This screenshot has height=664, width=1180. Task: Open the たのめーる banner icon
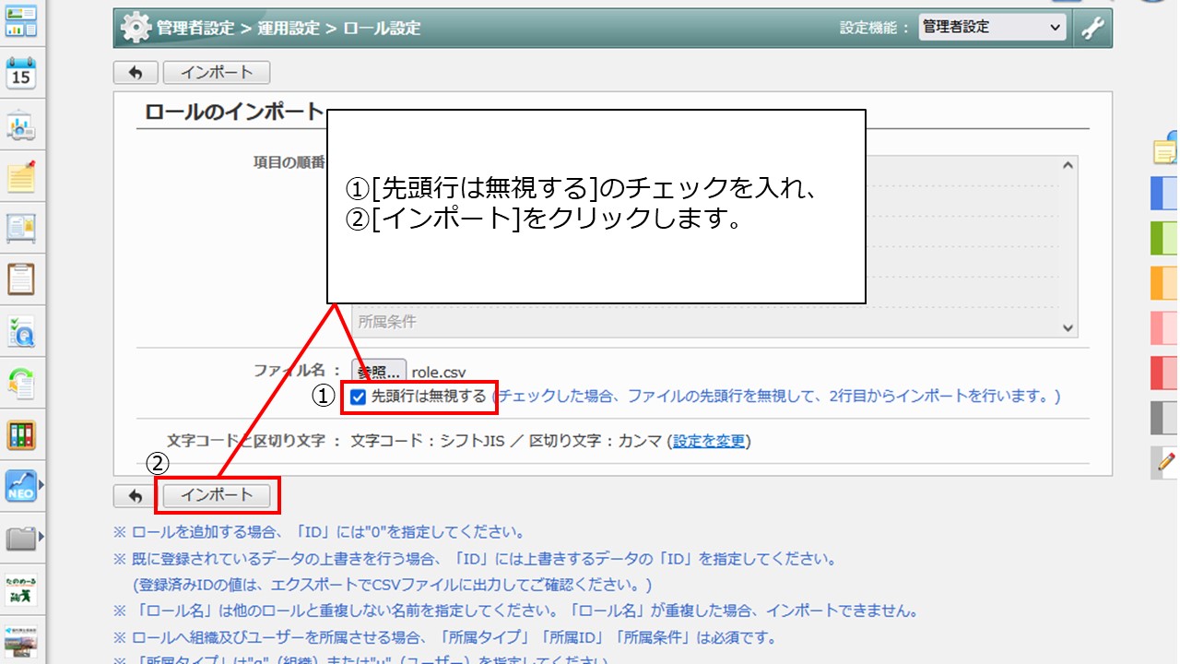pyautogui.click(x=21, y=588)
